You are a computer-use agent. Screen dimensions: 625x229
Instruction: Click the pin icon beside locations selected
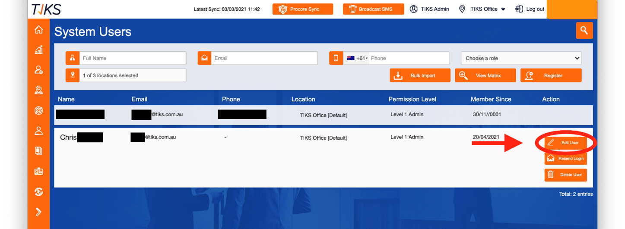point(73,75)
